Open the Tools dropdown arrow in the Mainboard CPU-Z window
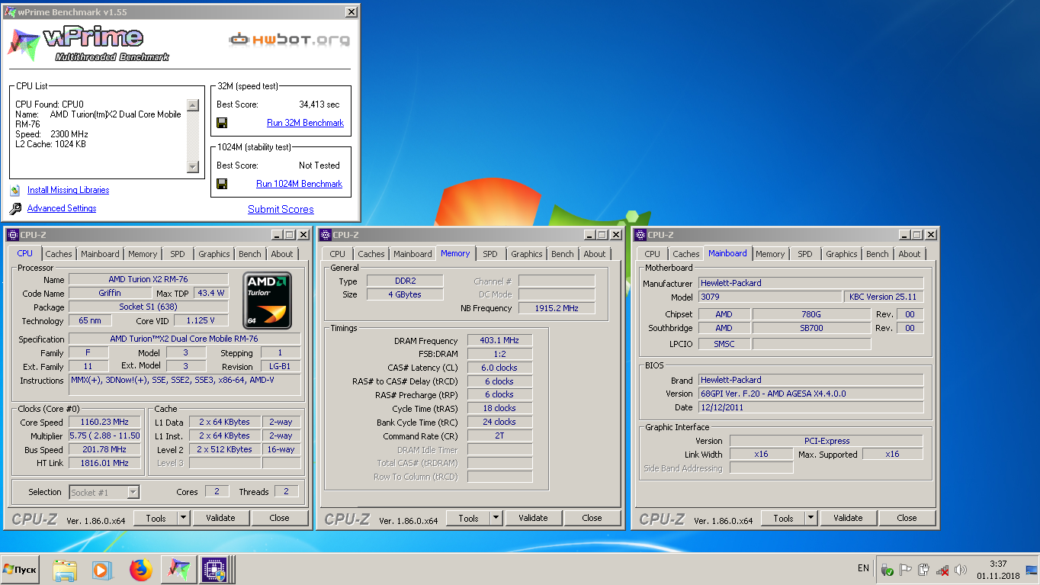This screenshot has width=1040, height=585. pos(811,518)
